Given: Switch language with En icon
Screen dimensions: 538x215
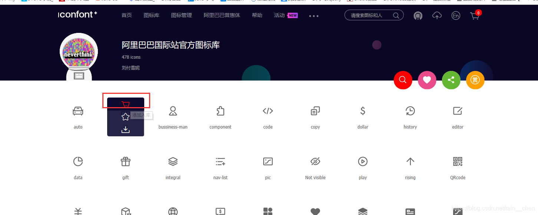Looking at the screenshot, I should 456,16.
